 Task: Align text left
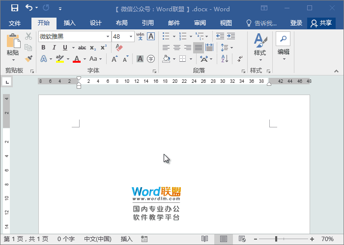click(x=166, y=48)
